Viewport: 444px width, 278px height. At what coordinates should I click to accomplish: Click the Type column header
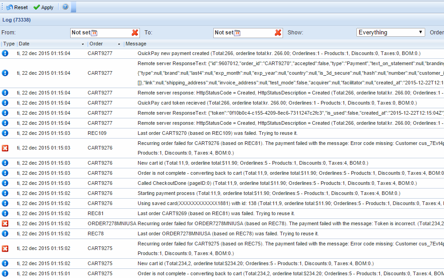click(x=9, y=44)
